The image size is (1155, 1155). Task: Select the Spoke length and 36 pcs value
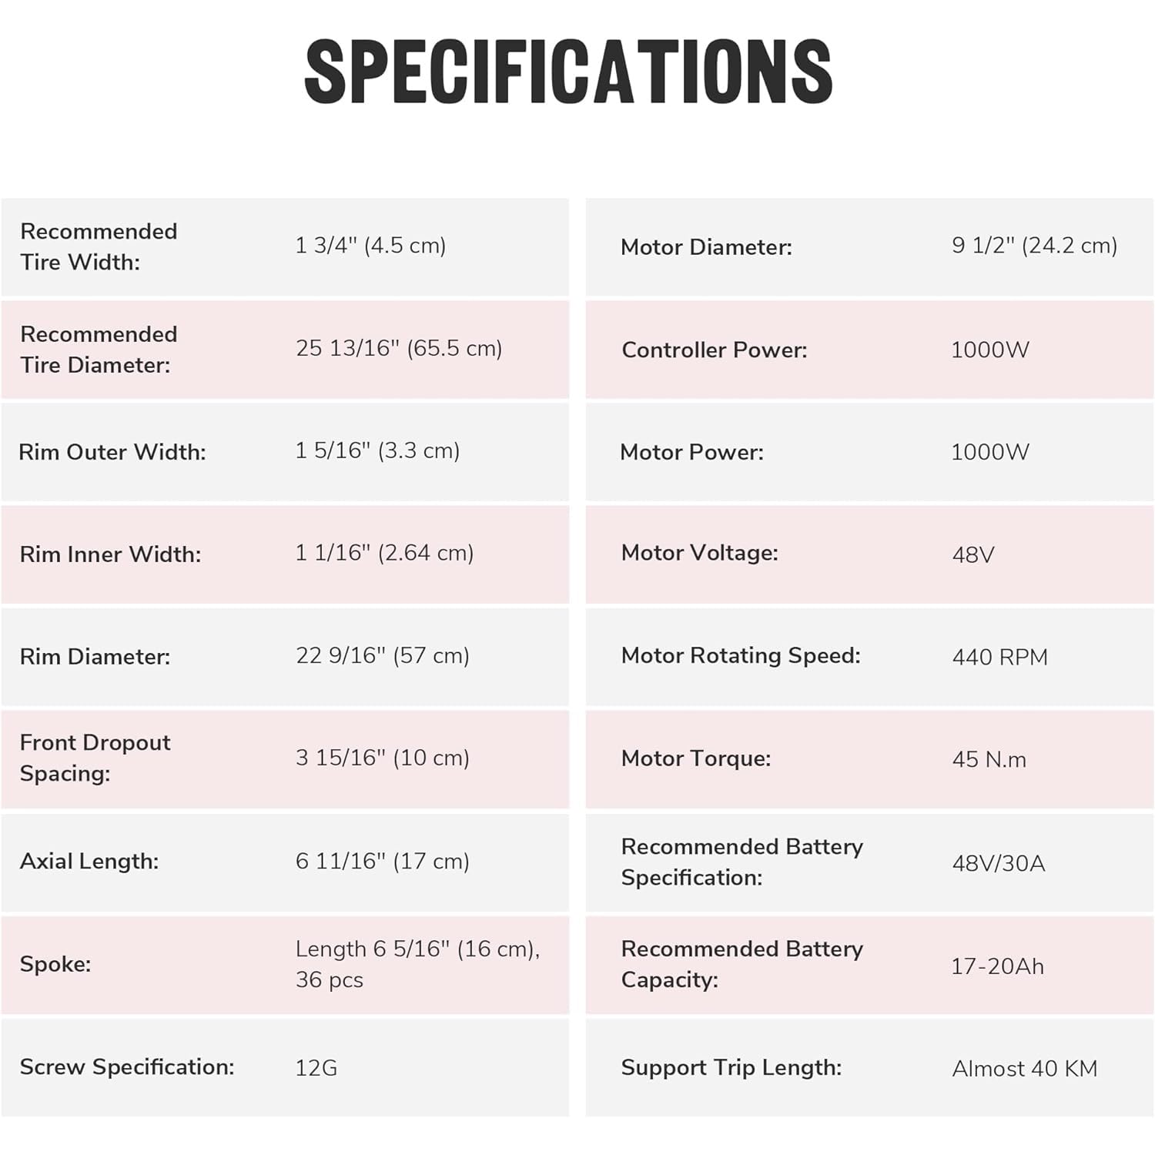click(x=417, y=964)
